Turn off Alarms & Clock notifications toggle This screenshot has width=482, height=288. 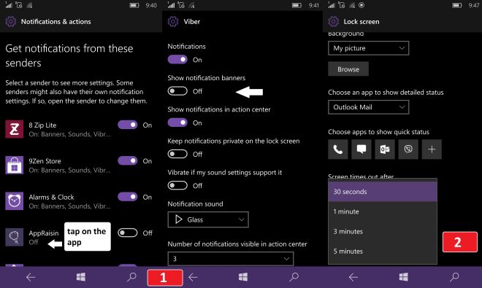128,197
